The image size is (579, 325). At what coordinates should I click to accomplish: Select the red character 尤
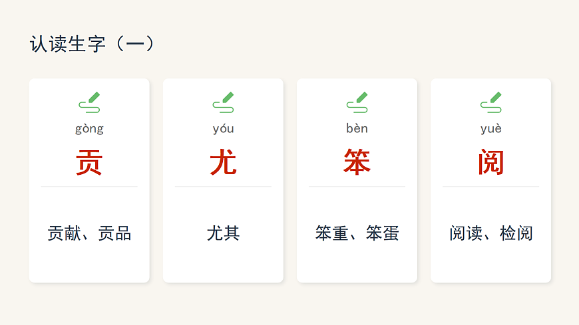223,162
